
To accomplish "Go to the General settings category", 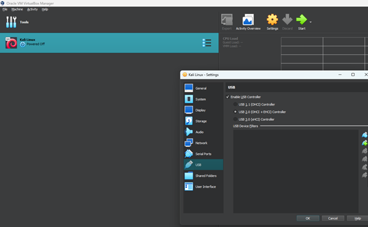I will (x=203, y=88).
